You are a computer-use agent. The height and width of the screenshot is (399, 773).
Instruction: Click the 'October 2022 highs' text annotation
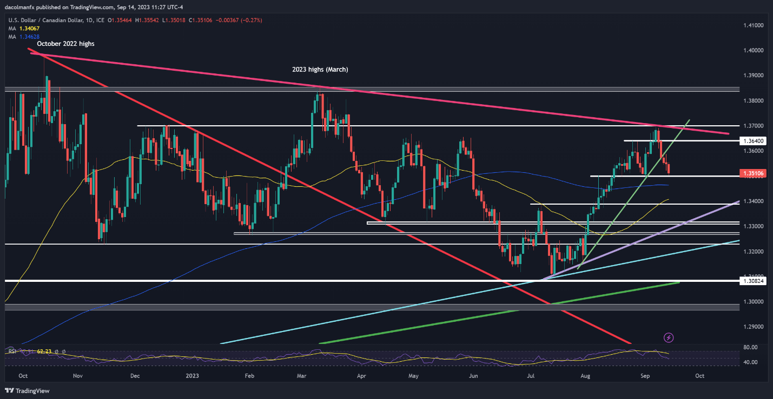65,44
